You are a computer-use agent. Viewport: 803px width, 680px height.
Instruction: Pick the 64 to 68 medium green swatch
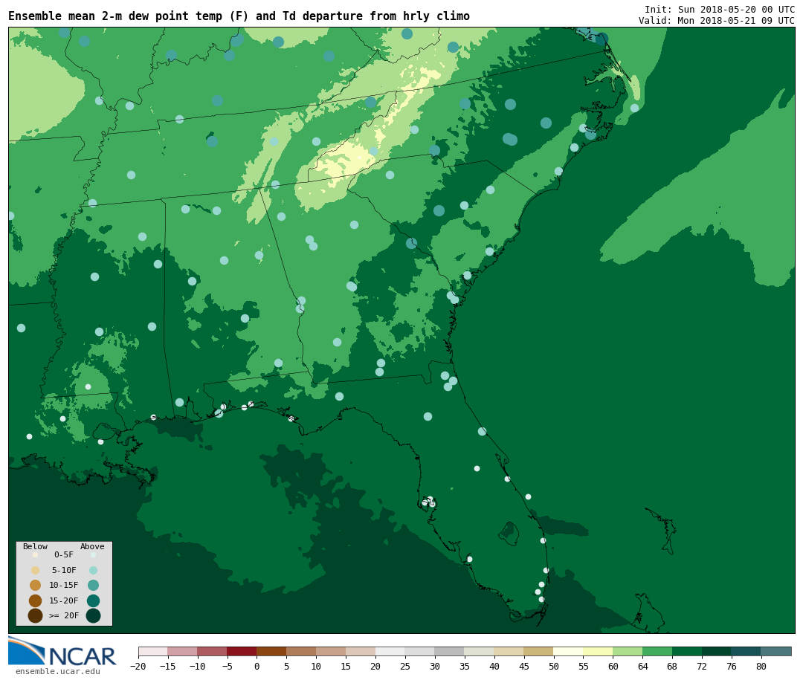tap(657, 652)
